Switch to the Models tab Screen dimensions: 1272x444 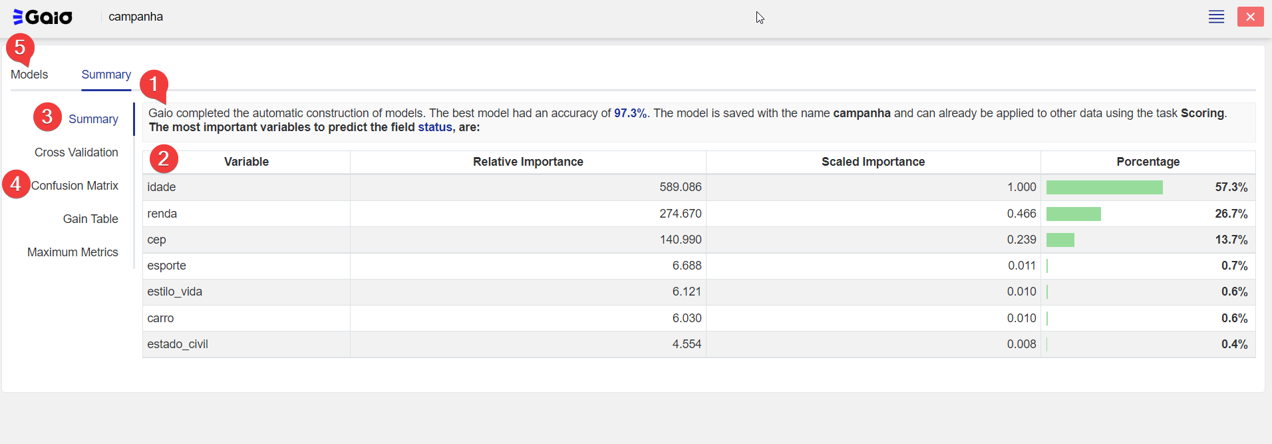point(29,75)
